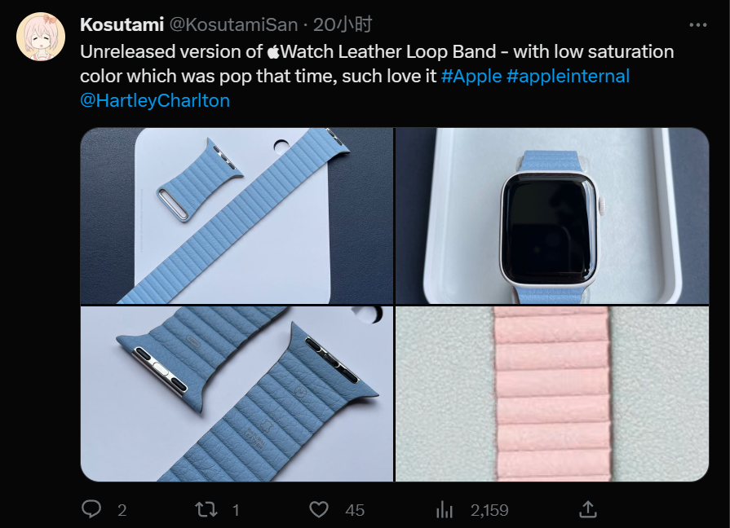Visit the @HartleyCharlton mention
Screen dimensions: 730x528
[x=155, y=100]
